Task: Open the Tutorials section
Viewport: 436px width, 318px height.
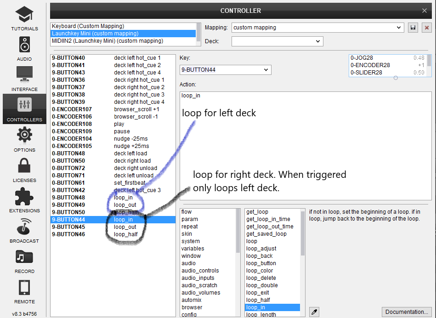Action: pos(24,17)
